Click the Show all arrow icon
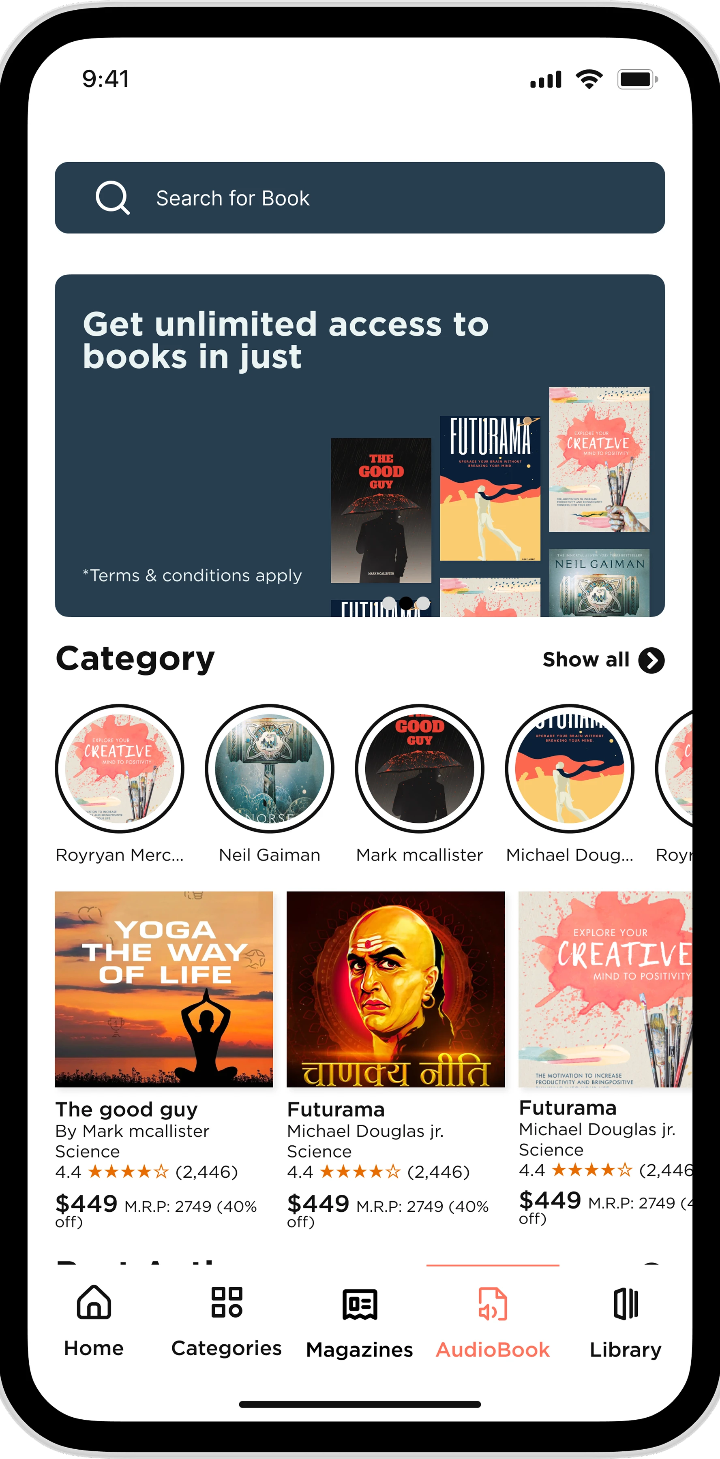Screen dimensions: 720x1459 click(651, 660)
